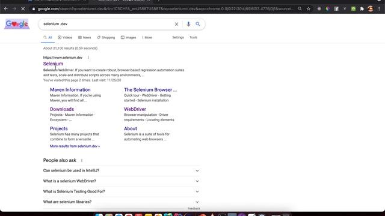Open The Selenium Browser sitelink
385x216 pixels.
click(x=150, y=89)
